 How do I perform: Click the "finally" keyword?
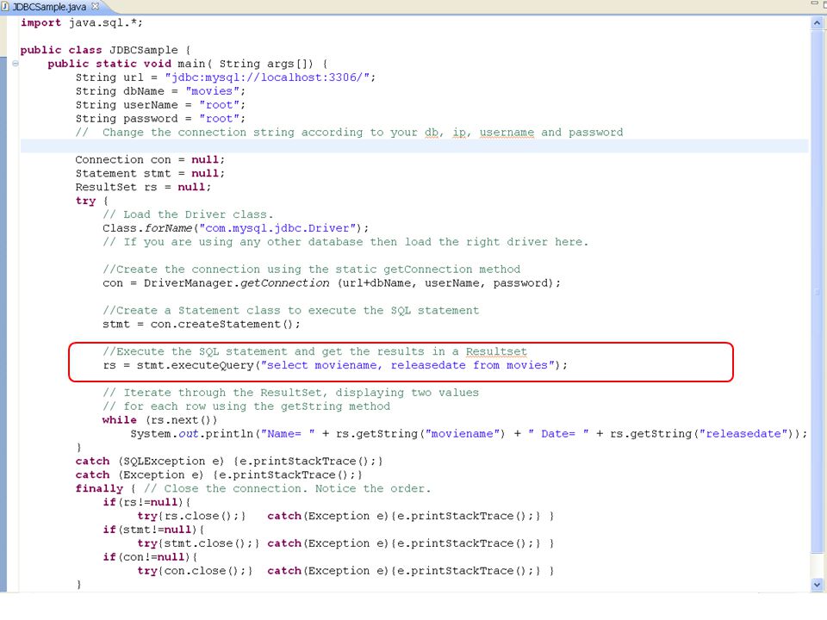[99, 489]
